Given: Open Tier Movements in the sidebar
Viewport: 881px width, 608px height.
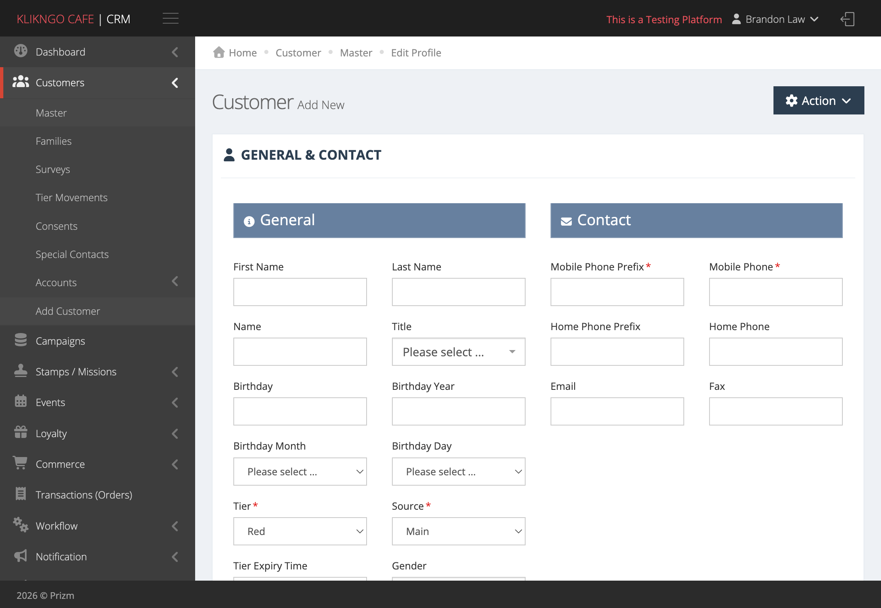Looking at the screenshot, I should tap(98, 197).
